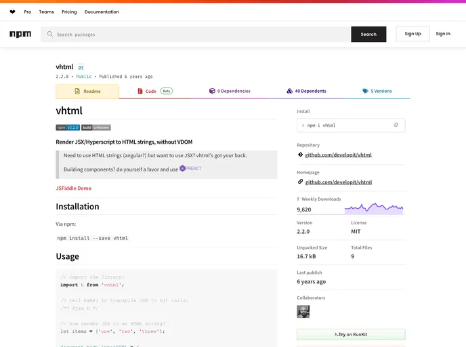Screen dimensions: 466x347
Task: Click the DT TypeScript definitions badge
Action: pyautogui.click(x=81, y=68)
